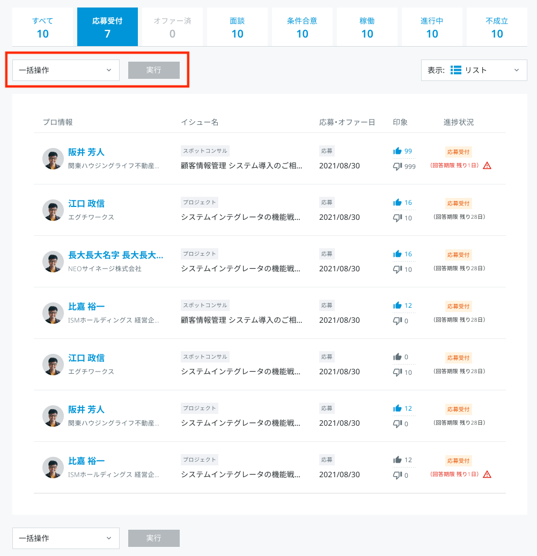This screenshot has height=556, width=537.
Task: Open the top 一括操作 dropdown
Action: tap(66, 70)
